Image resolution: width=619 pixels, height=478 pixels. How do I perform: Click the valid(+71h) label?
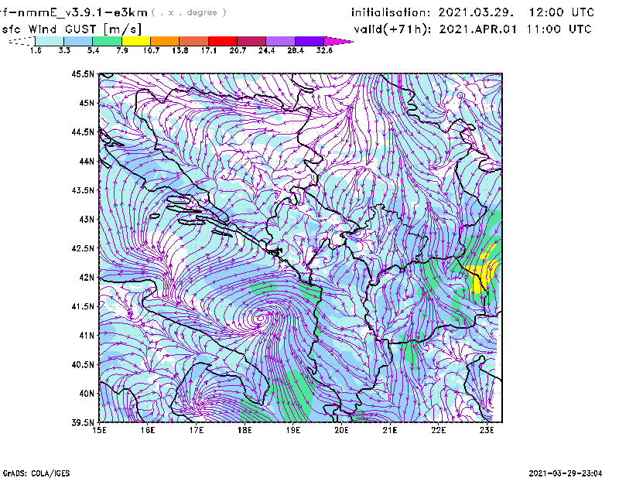pyautogui.click(x=392, y=29)
